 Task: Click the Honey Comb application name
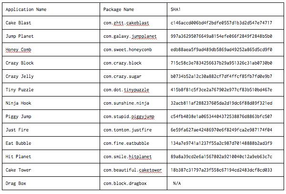pos(18,49)
